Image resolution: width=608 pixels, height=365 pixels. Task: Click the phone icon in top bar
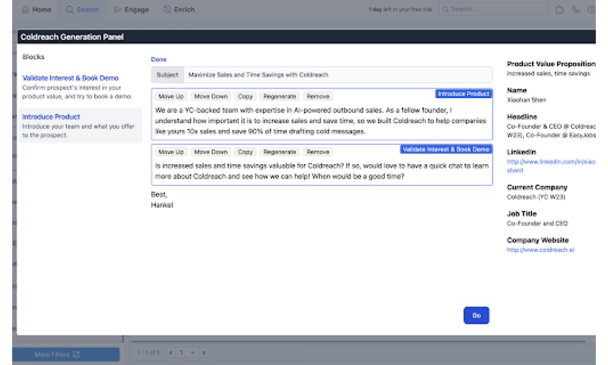575,9
